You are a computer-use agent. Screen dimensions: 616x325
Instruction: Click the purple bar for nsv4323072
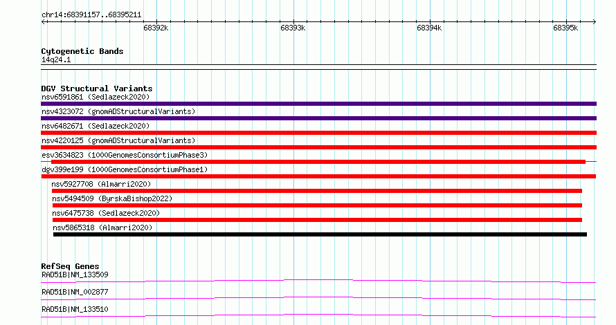[318, 118]
